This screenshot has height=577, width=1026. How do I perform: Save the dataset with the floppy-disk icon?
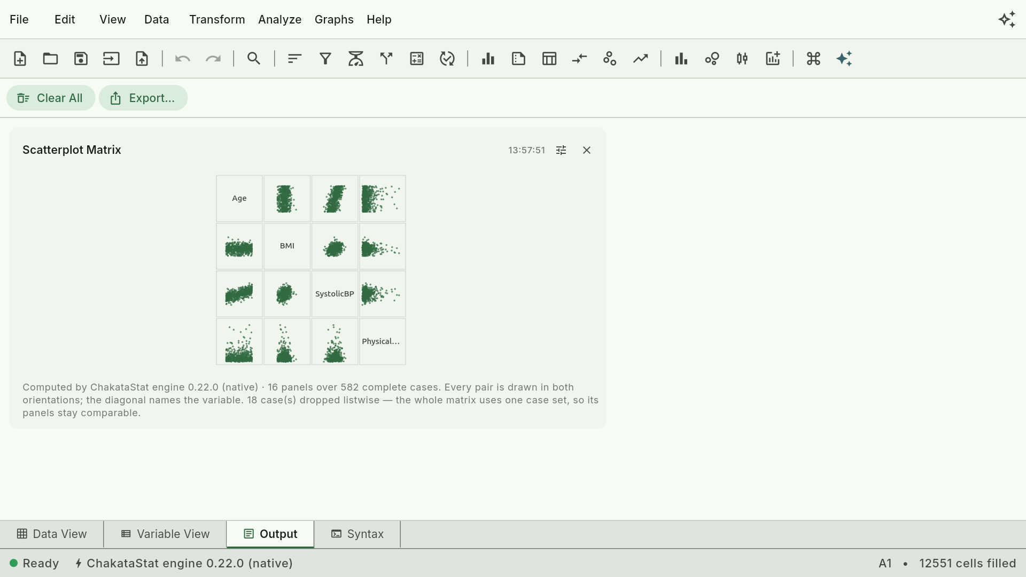[x=81, y=59]
